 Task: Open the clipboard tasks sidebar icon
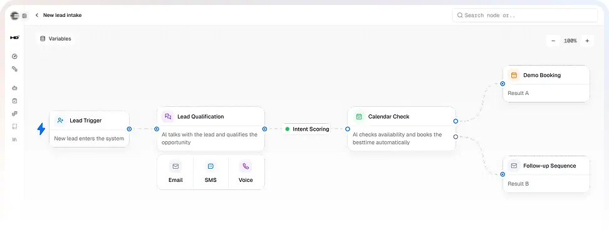15,101
